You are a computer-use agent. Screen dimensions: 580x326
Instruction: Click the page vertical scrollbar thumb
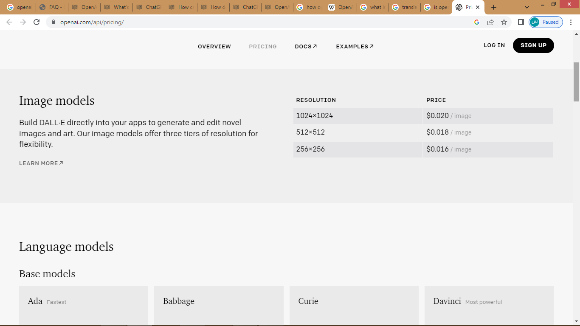pos(576,82)
